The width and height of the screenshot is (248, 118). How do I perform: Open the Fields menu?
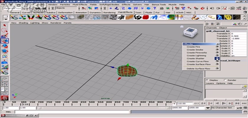point(93,5)
